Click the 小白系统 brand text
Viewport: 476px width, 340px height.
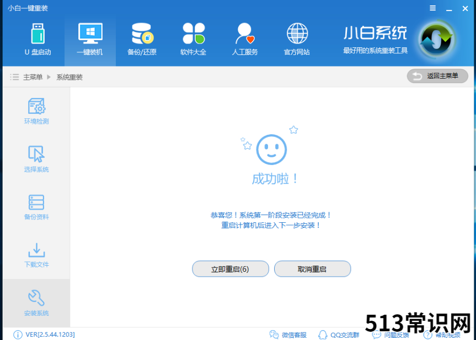(375, 33)
